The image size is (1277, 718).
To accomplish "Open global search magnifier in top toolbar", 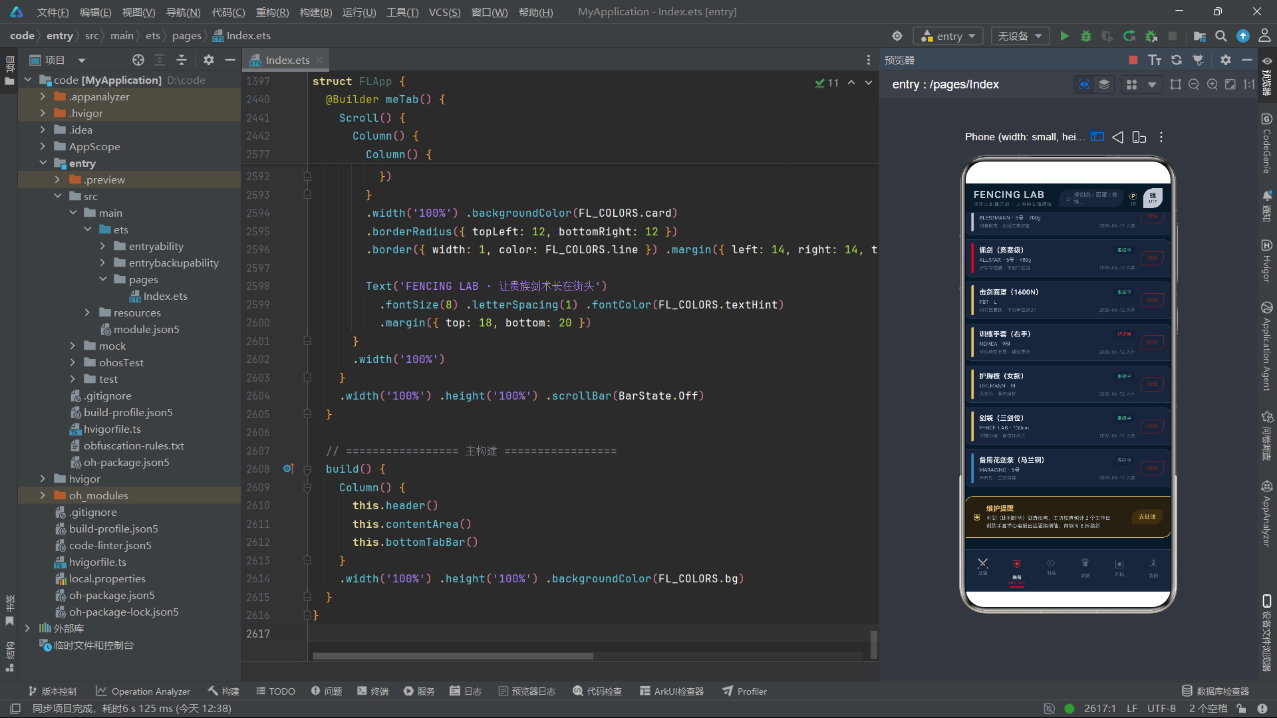I will coord(1221,36).
